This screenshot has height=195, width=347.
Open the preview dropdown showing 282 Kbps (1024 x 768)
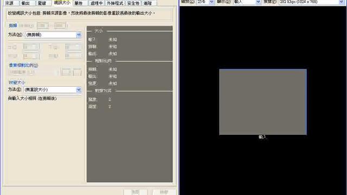(312, 2)
